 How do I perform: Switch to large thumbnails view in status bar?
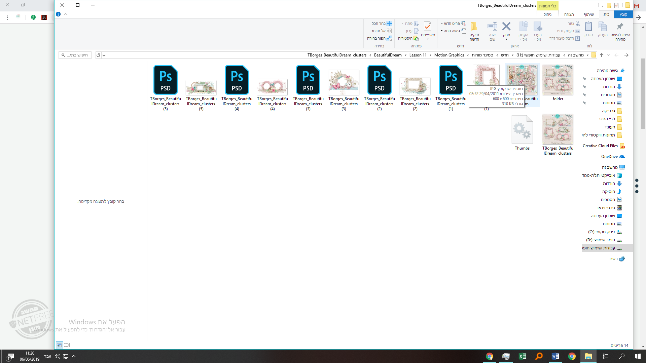tap(59, 345)
